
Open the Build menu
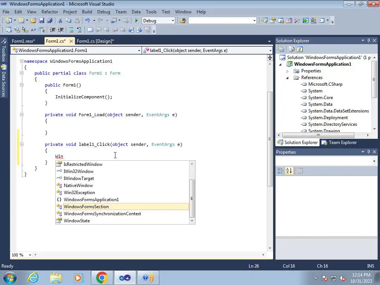point(87,12)
